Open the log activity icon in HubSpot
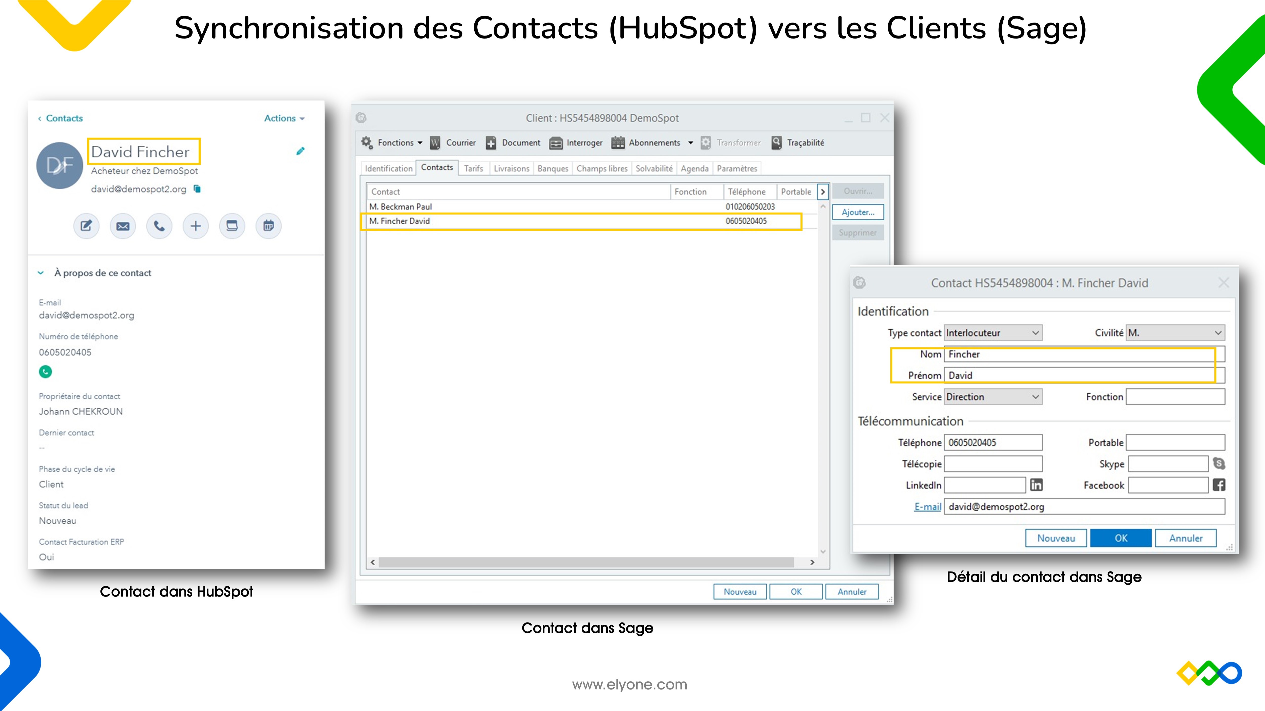 (232, 226)
